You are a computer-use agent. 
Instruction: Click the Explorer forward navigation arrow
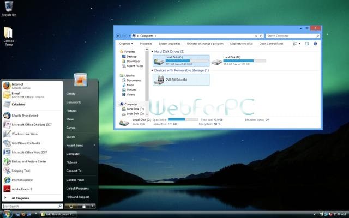pos(125,36)
